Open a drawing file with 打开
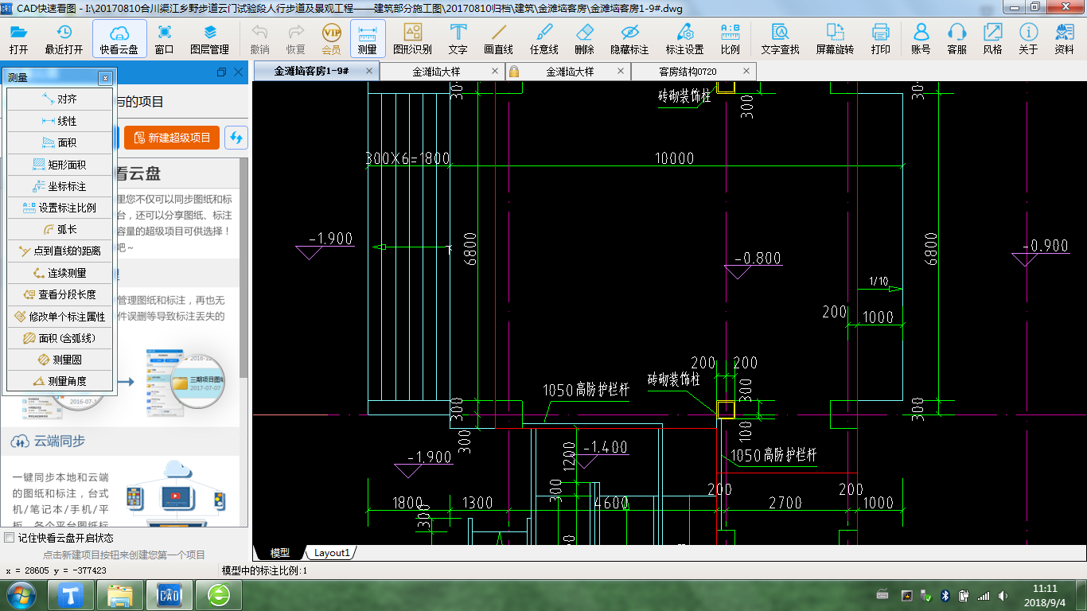1087x611 pixels. coord(18,39)
